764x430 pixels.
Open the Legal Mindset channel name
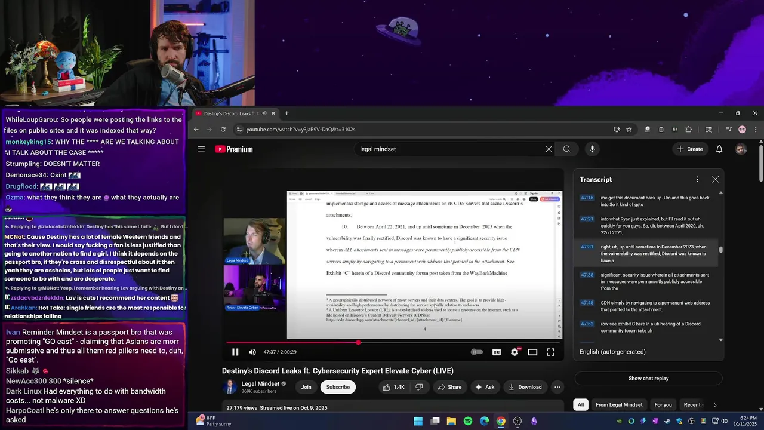tap(260, 383)
